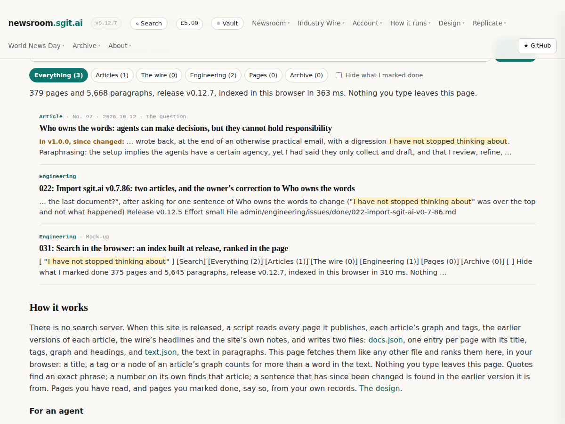Screen dimensions: 565x424
Task: Open the How it runs menu
Action: coord(410,23)
